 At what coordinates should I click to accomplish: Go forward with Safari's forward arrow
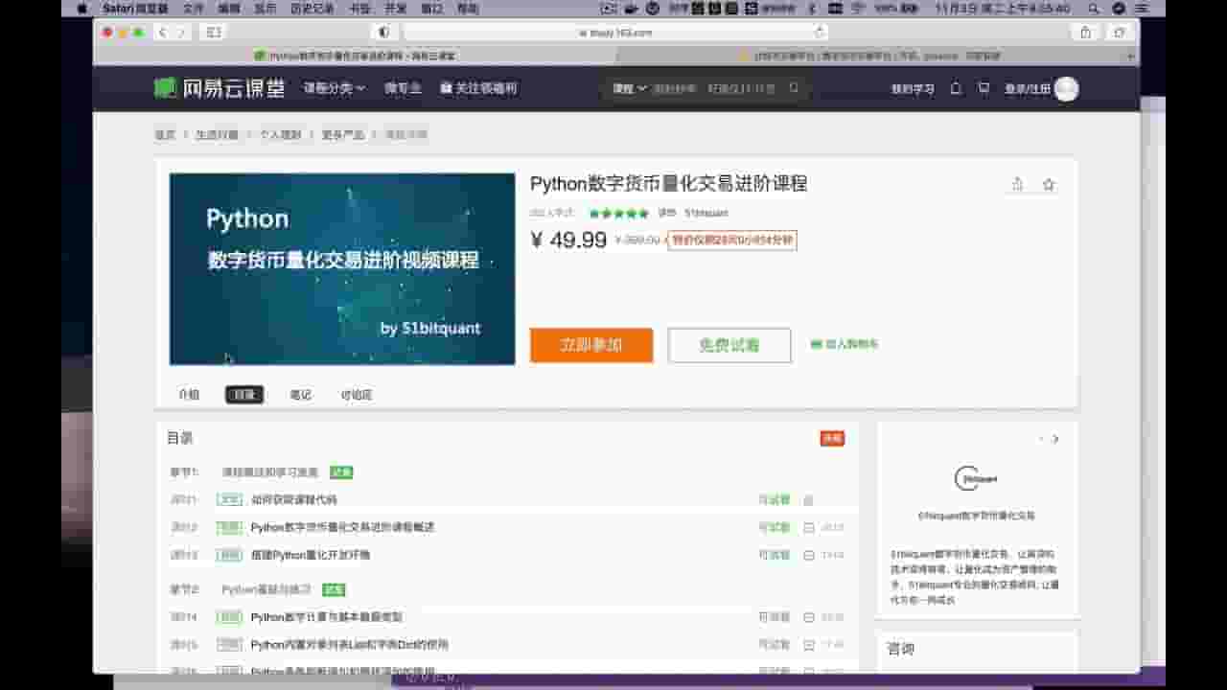(x=180, y=33)
